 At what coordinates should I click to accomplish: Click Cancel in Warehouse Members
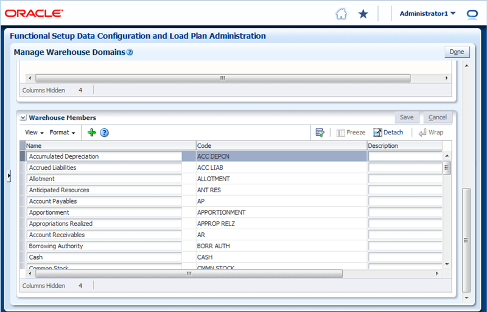[437, 117]
